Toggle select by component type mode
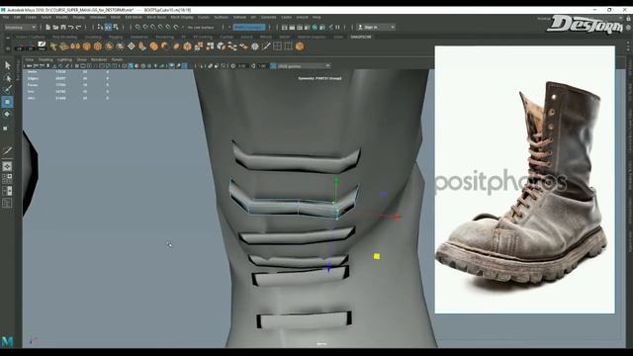 coord(116,27)
